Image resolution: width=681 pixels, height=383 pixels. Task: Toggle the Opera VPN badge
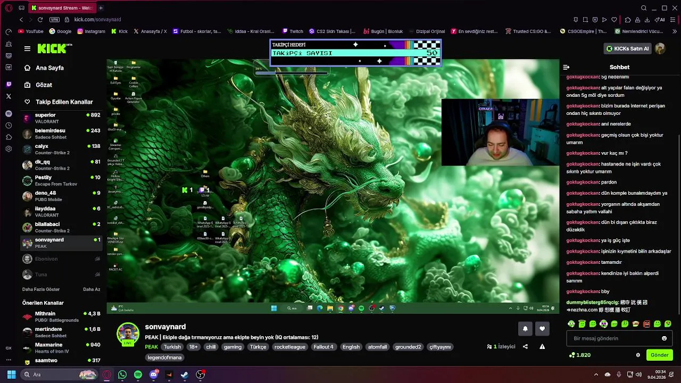[54, 20]
